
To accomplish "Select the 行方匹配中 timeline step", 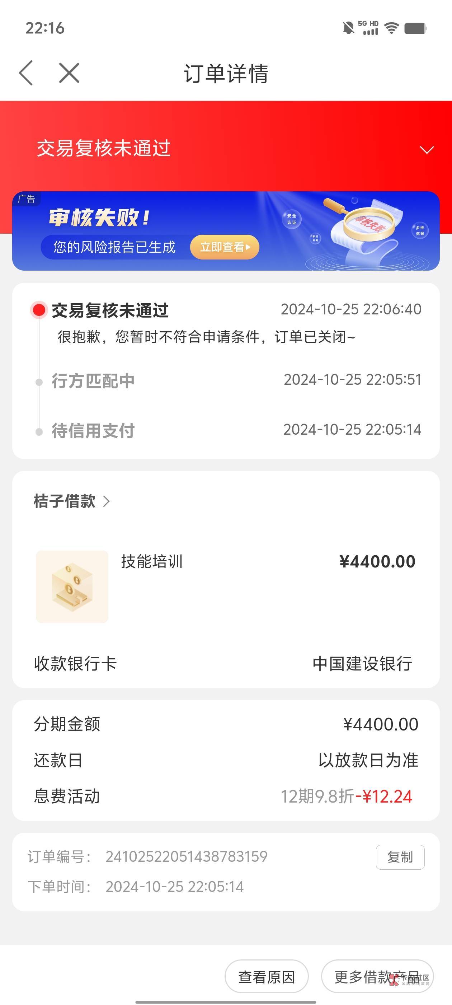I will point(93,381).
